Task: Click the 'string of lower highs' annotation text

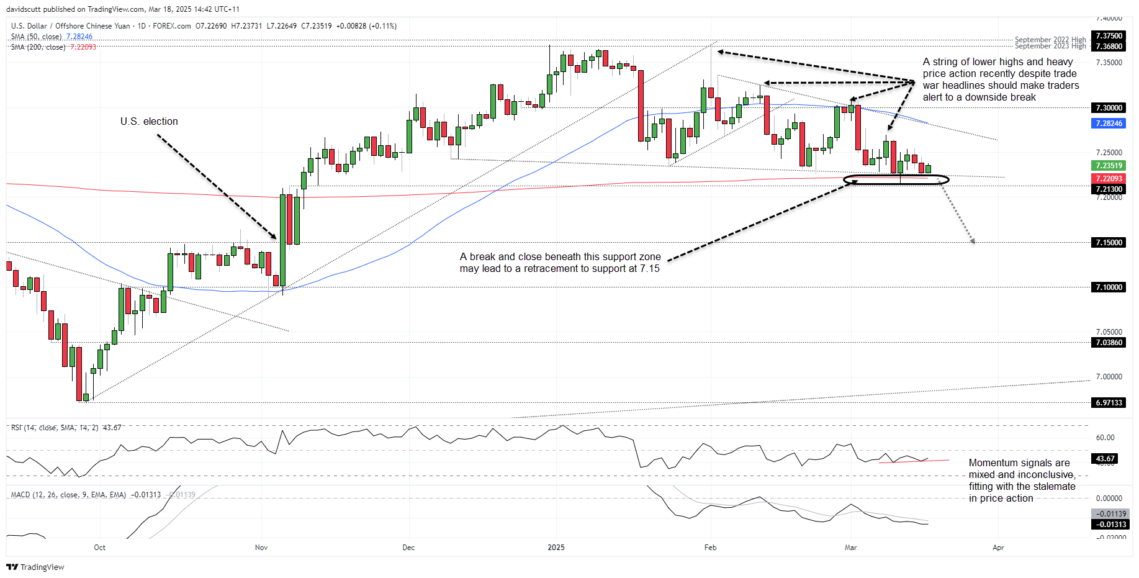Action: tap(1001, 79)
